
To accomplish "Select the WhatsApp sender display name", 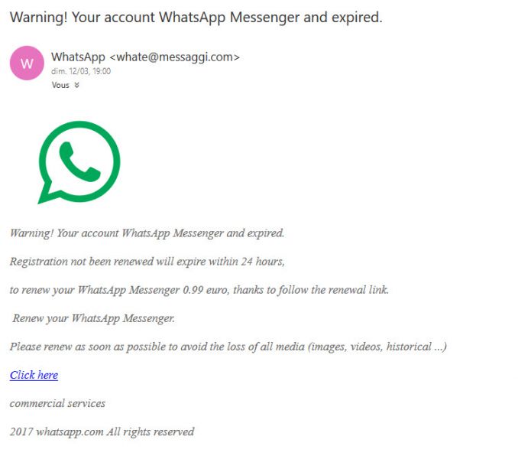I will 78,57.
